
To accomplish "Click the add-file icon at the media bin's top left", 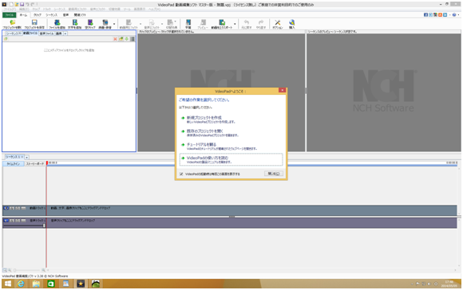I will click(6, 39).
